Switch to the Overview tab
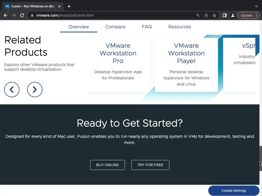262x196 pixels. click(x=79, y=27)
